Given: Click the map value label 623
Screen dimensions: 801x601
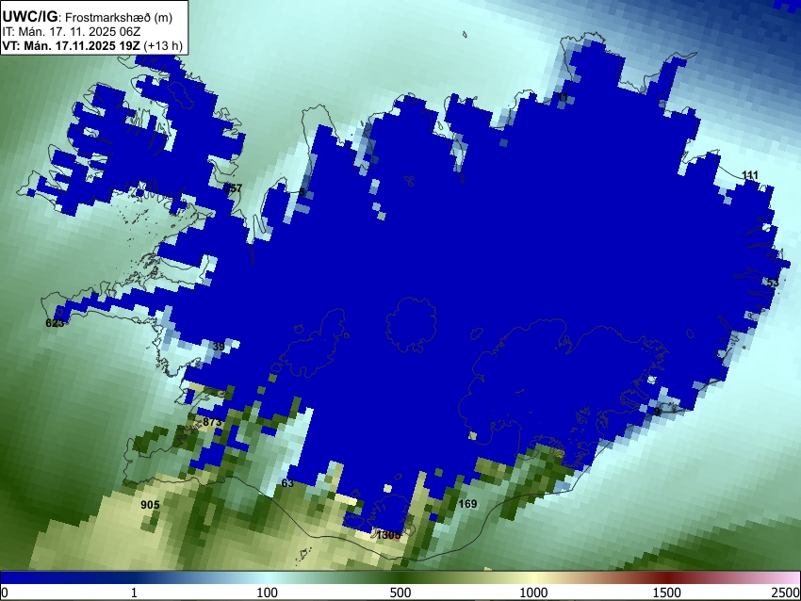Looking at the screenshot, I should point(55,323).
